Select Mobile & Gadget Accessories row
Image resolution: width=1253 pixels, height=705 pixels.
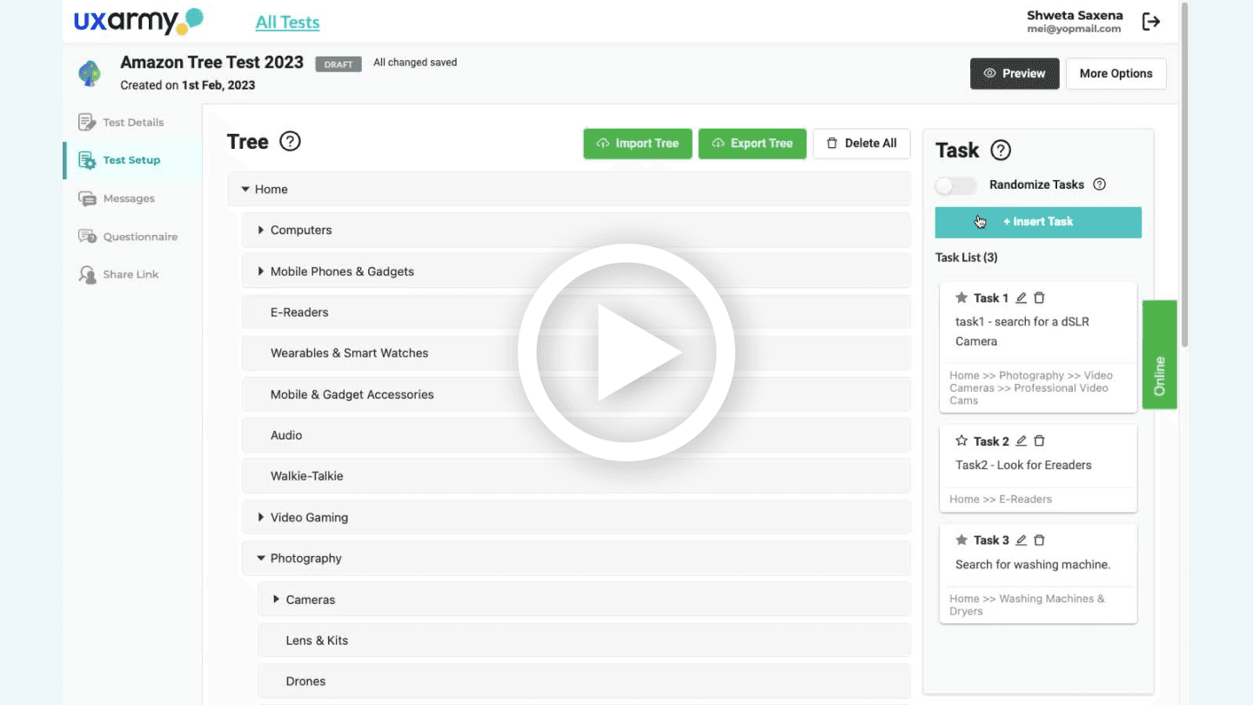pyautogui.click(x=576, y=394)
